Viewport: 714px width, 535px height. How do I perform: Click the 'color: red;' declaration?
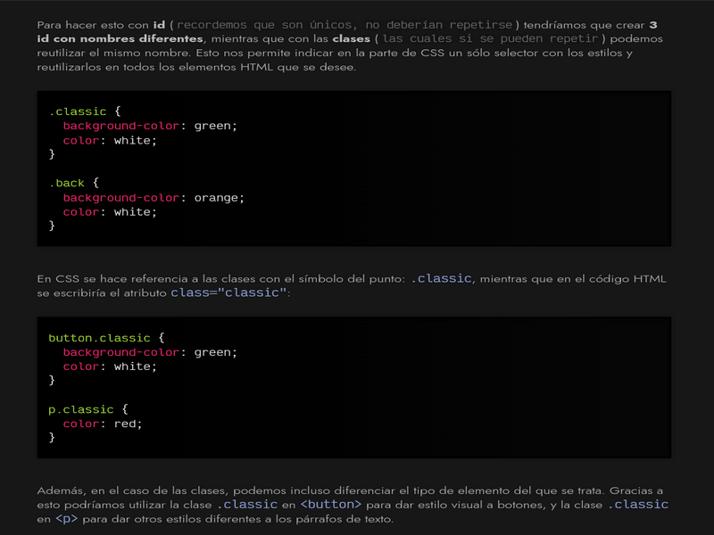pyautogui.click(x=103, y=424)
